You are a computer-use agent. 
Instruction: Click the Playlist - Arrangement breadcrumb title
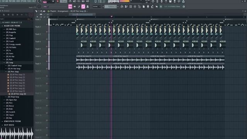(x=59, y=11)
